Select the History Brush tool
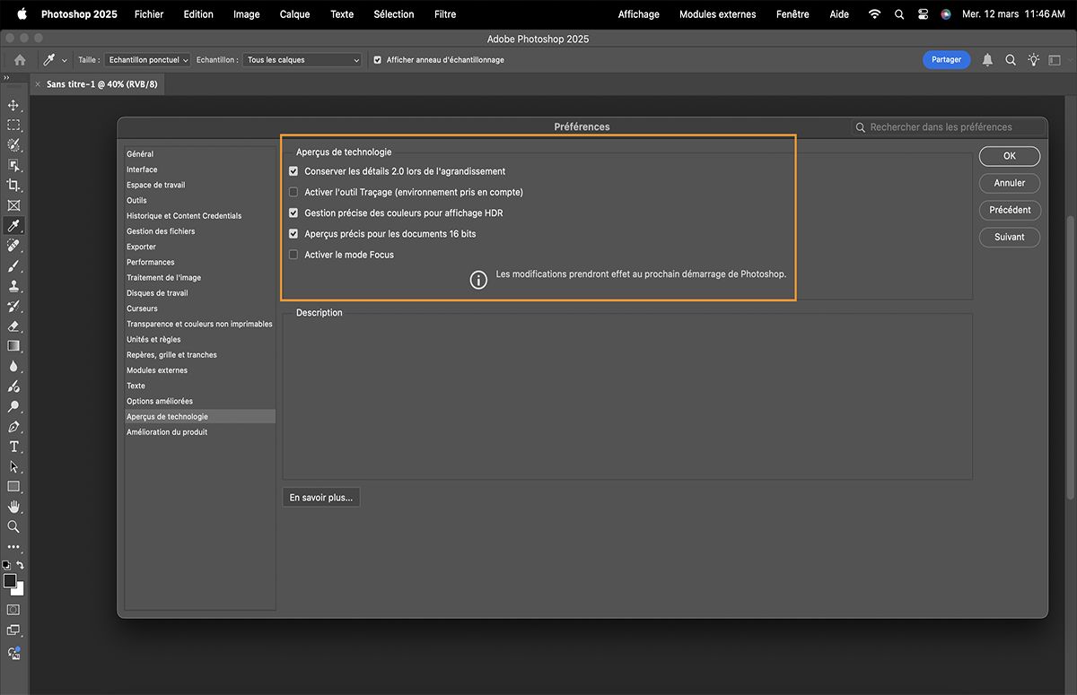The image size is (1077, 695). click(13, 306)
